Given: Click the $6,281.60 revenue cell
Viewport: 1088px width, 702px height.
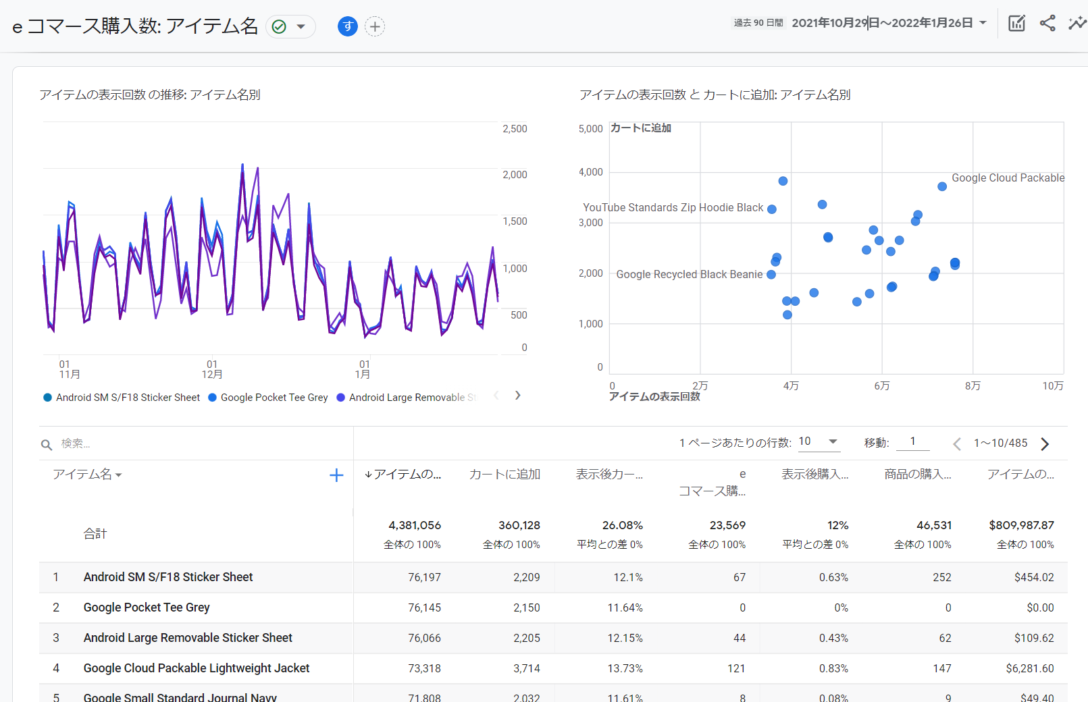Looking at the screenshot, I should tap(1030, 668).
